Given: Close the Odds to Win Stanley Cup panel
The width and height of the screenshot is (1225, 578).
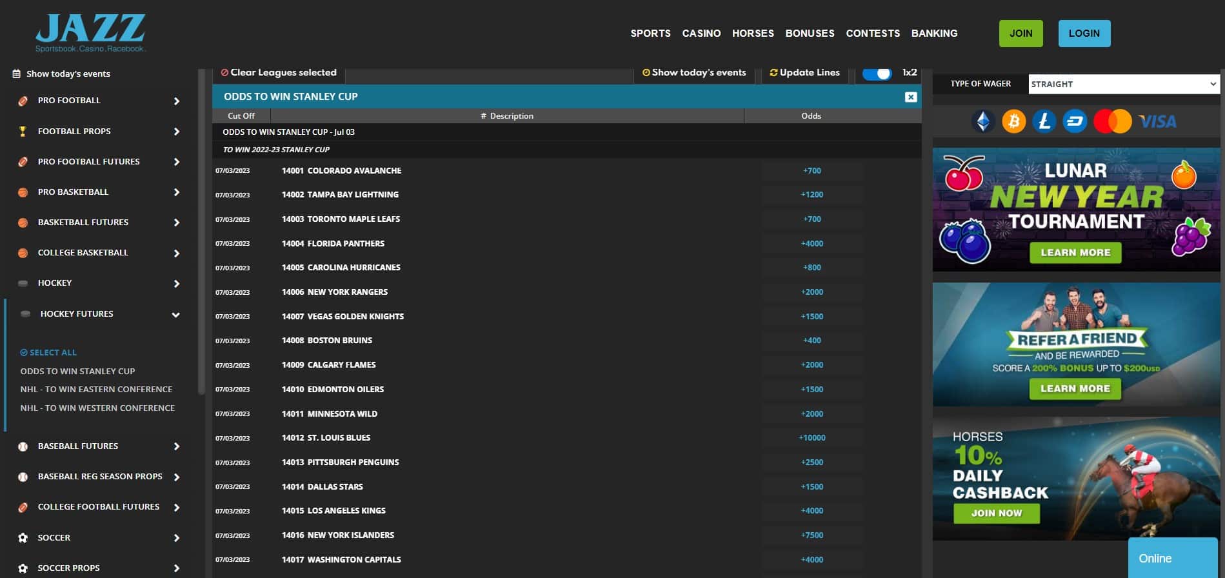Looking at the screenshot, I should (911, 97).
